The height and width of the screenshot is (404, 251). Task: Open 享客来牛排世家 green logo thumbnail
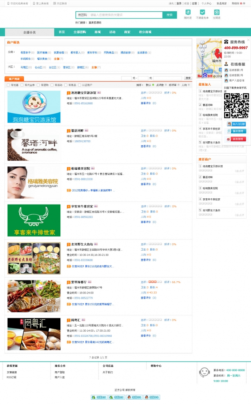coord(34,220)
